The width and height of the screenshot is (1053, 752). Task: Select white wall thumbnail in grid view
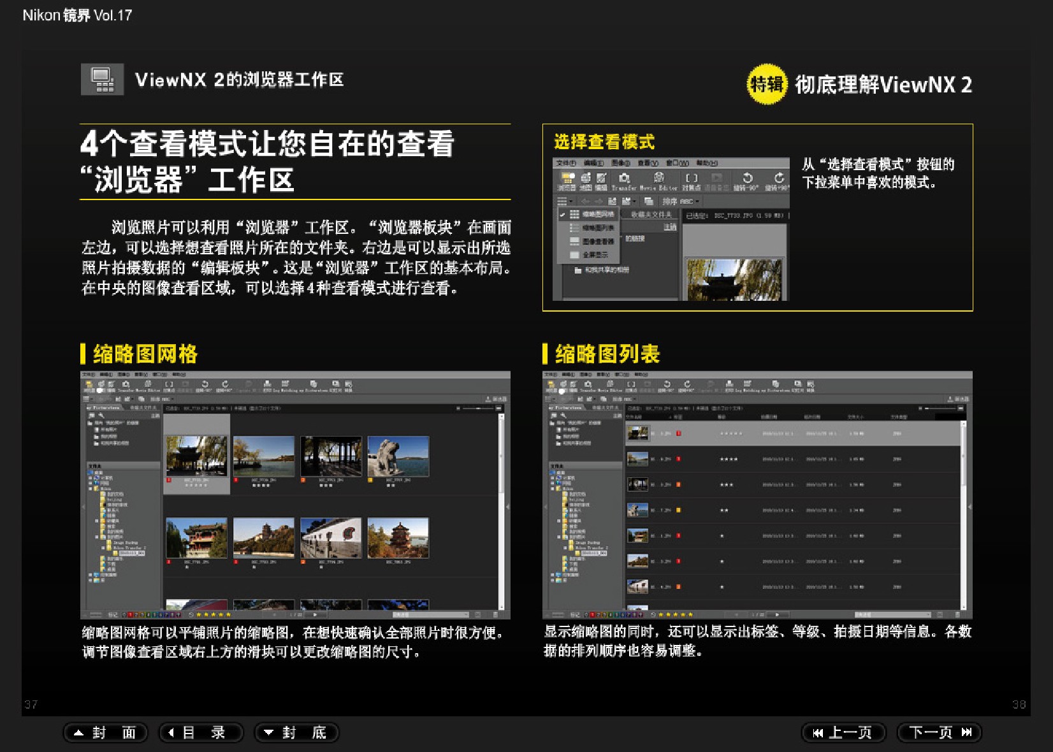pos(331,538)
